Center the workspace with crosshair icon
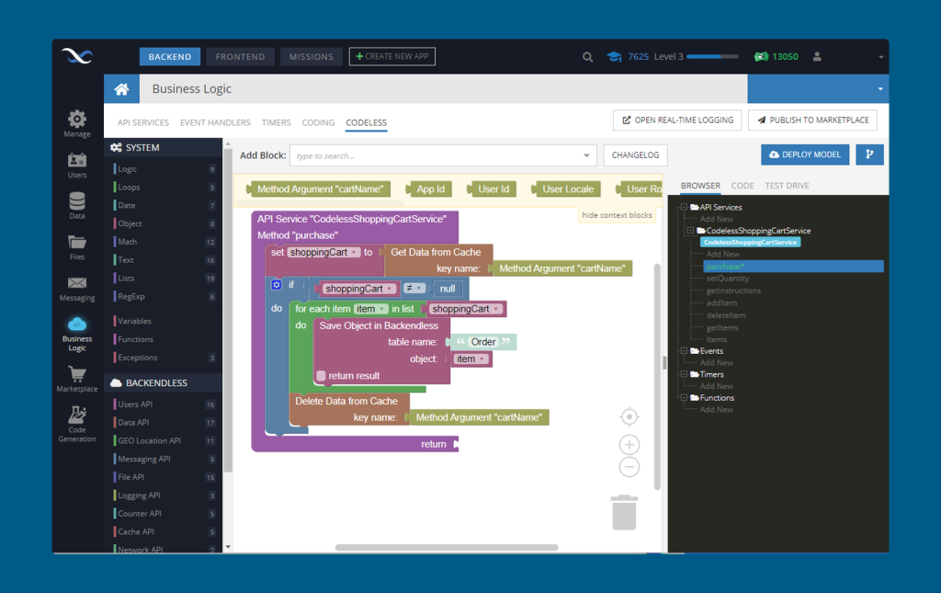The height and width of the screenshot is (593, 941). tap(629, 416)
